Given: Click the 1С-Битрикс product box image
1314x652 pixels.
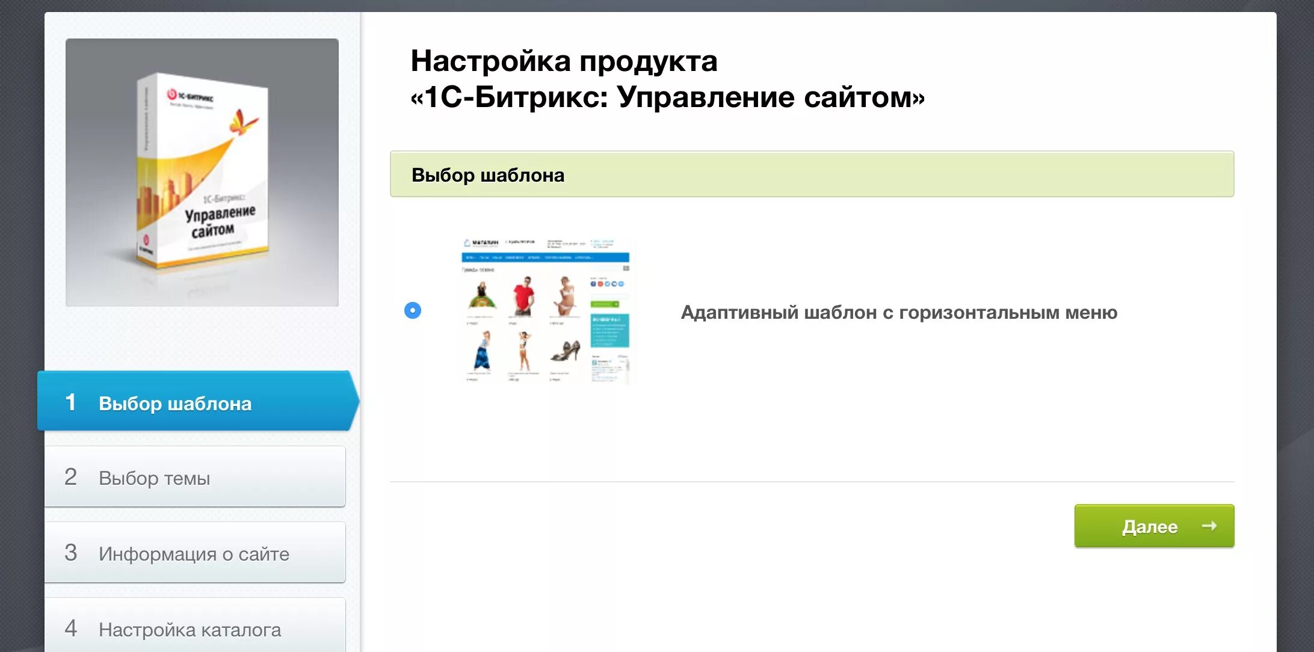Looking at the screenshot, I should 202,173.
